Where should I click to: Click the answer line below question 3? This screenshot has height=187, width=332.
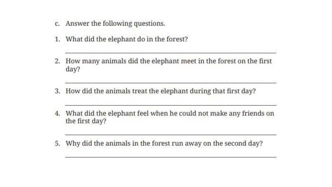(x=170, y=105)
